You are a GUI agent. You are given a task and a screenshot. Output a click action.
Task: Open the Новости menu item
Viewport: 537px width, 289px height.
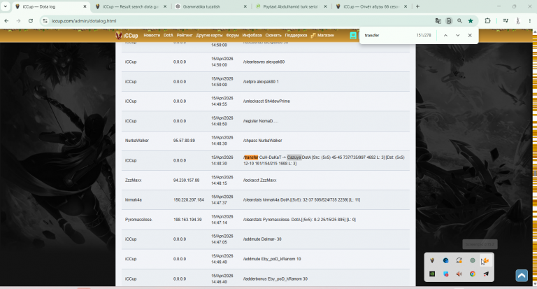152,35
